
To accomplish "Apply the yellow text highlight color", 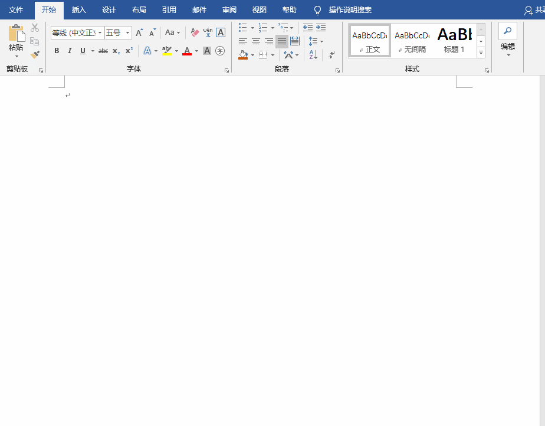I will click(167, 51).
